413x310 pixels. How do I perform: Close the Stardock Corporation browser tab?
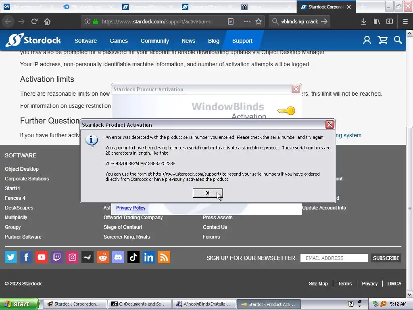tap(349, 7)
